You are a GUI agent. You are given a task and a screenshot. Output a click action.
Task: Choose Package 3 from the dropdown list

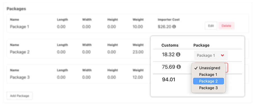coord(208,88)
